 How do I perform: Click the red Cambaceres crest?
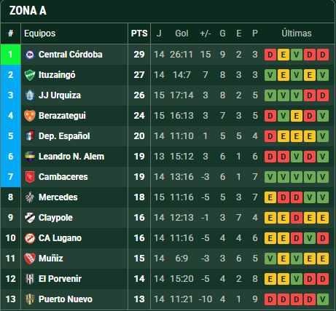point(30,177)
